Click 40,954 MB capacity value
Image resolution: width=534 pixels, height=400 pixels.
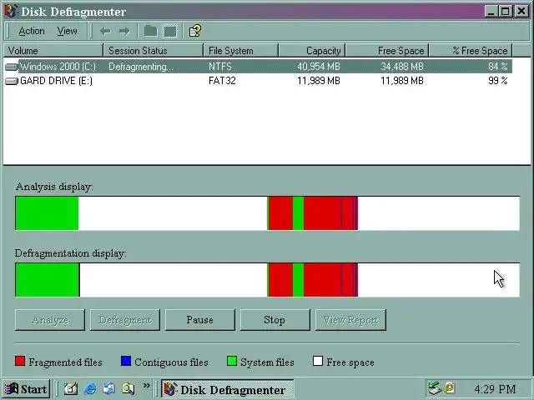pyautogui.click(x=319, y=67)
